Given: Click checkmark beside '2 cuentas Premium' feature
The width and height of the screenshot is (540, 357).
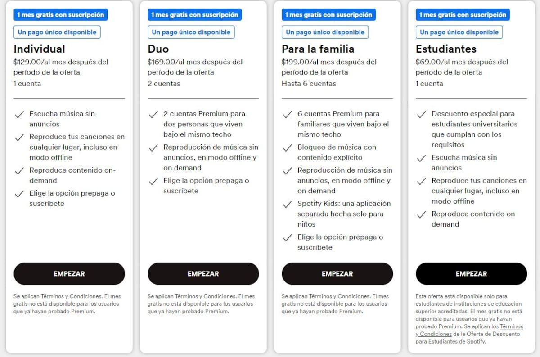Looking at the screenshot, I should coord(153,114).
